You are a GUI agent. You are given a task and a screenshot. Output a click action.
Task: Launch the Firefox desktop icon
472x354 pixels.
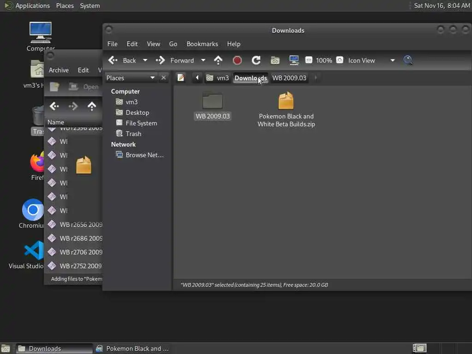37,166
